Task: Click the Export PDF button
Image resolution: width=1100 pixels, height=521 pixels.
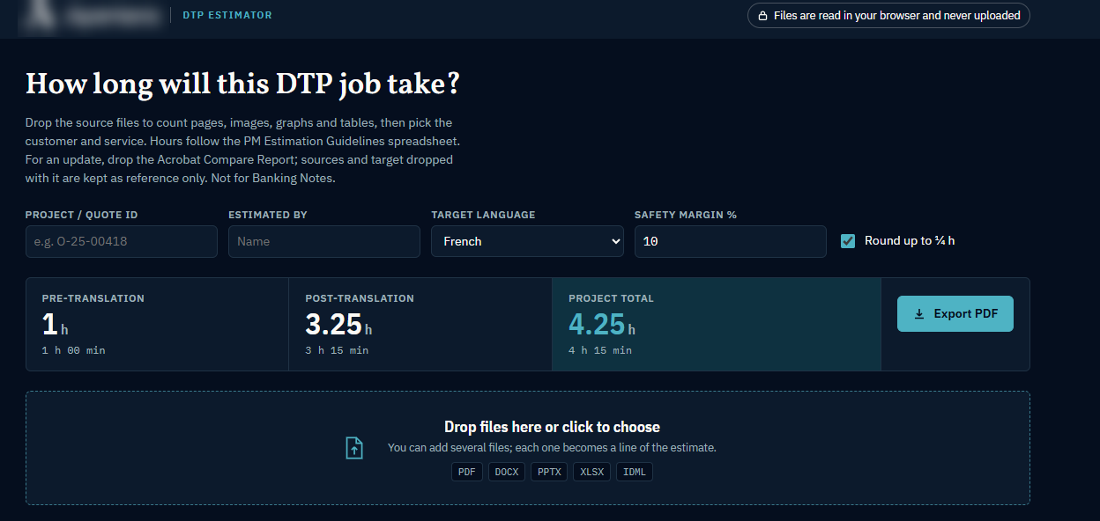Action: pyautogui.click(x=955, y=314)
